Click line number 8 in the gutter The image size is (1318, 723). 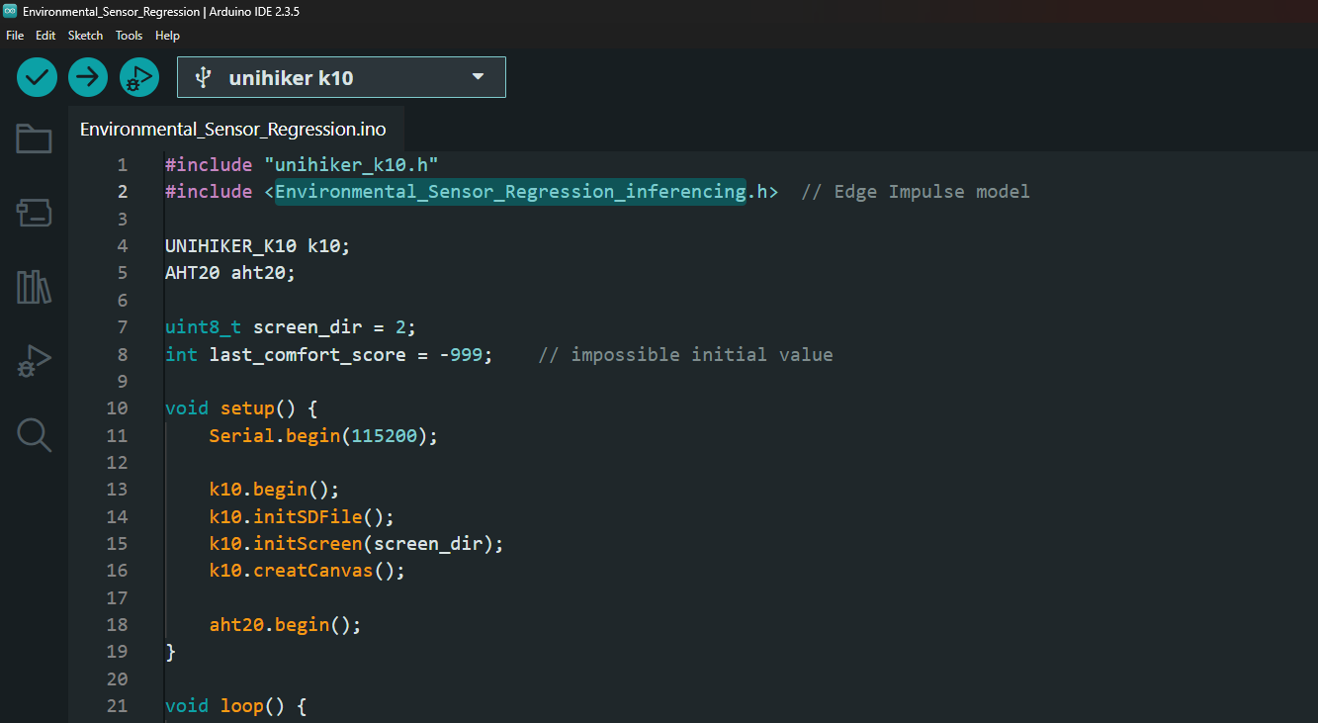tap(122, 354)
